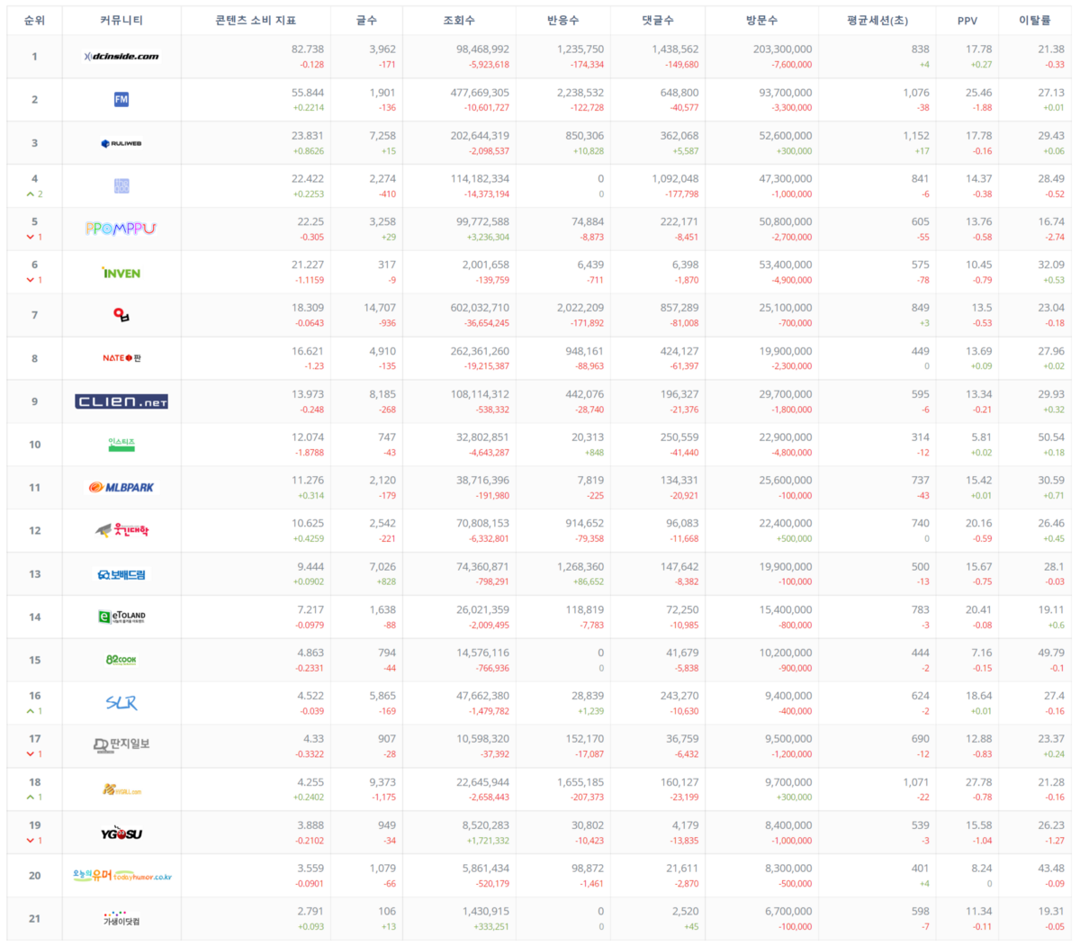This screenshot has width=1080, height=946.
Task: Open the MLBPARK logo
Action: click(121, 488)
